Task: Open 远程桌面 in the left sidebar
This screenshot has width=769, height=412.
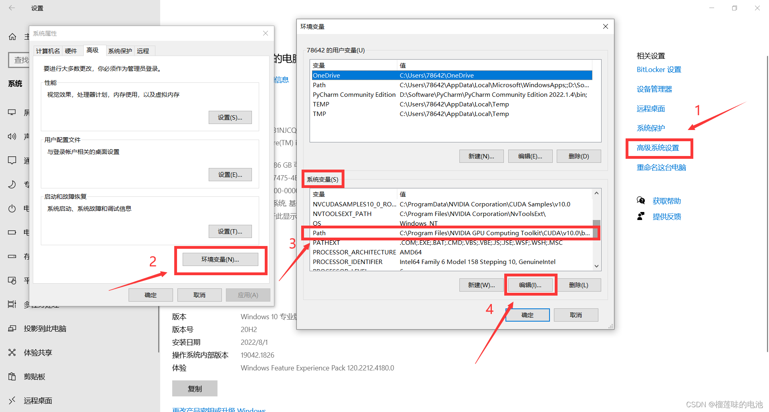Action: coord(38,400)
